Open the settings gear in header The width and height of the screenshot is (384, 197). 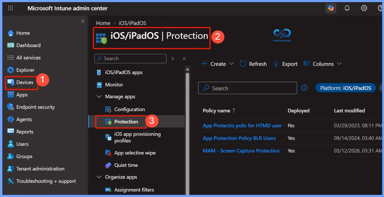pyautogui.click(x=364, y=8)
